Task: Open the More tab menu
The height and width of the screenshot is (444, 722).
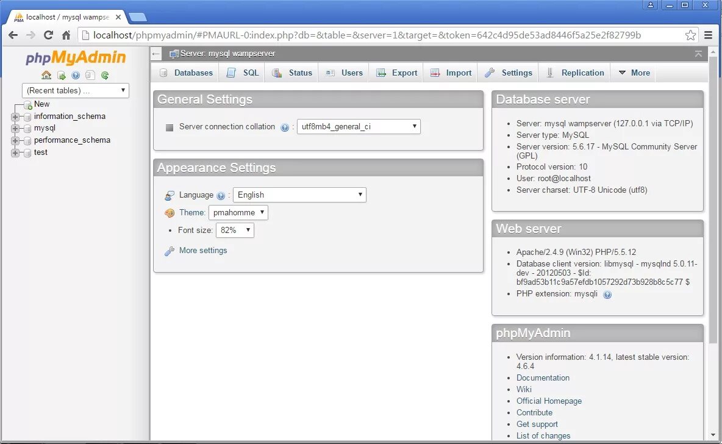Action: [634, 73]
